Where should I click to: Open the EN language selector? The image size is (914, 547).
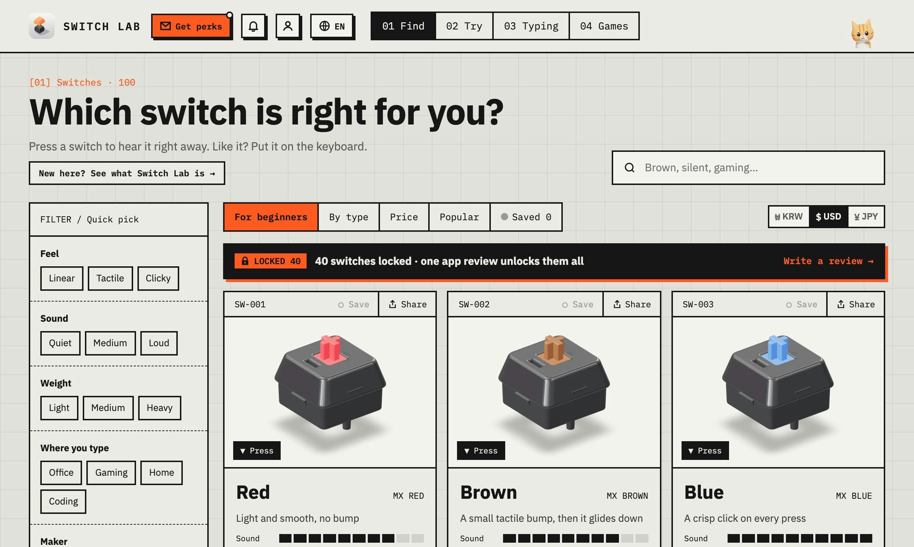pos(332,26)
